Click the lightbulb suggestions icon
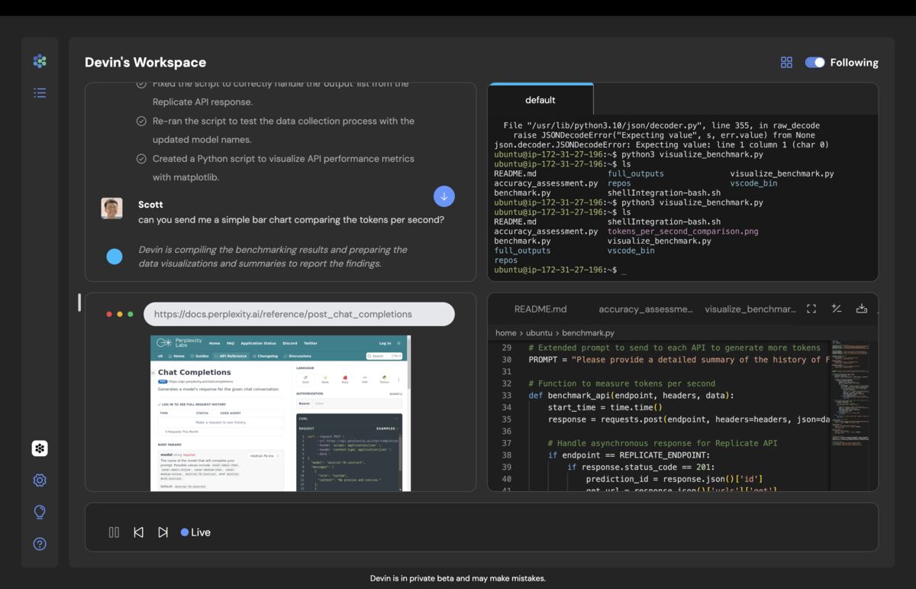Image resolution: width=916 pixels, height=589 pixels. (x=40, y=512)
